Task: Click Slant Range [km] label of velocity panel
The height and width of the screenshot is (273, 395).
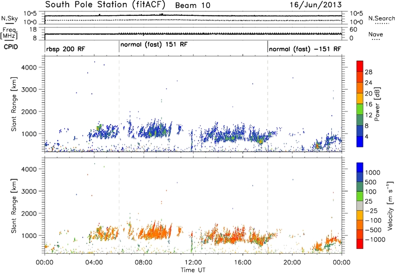Action: [x=14, y=205]
